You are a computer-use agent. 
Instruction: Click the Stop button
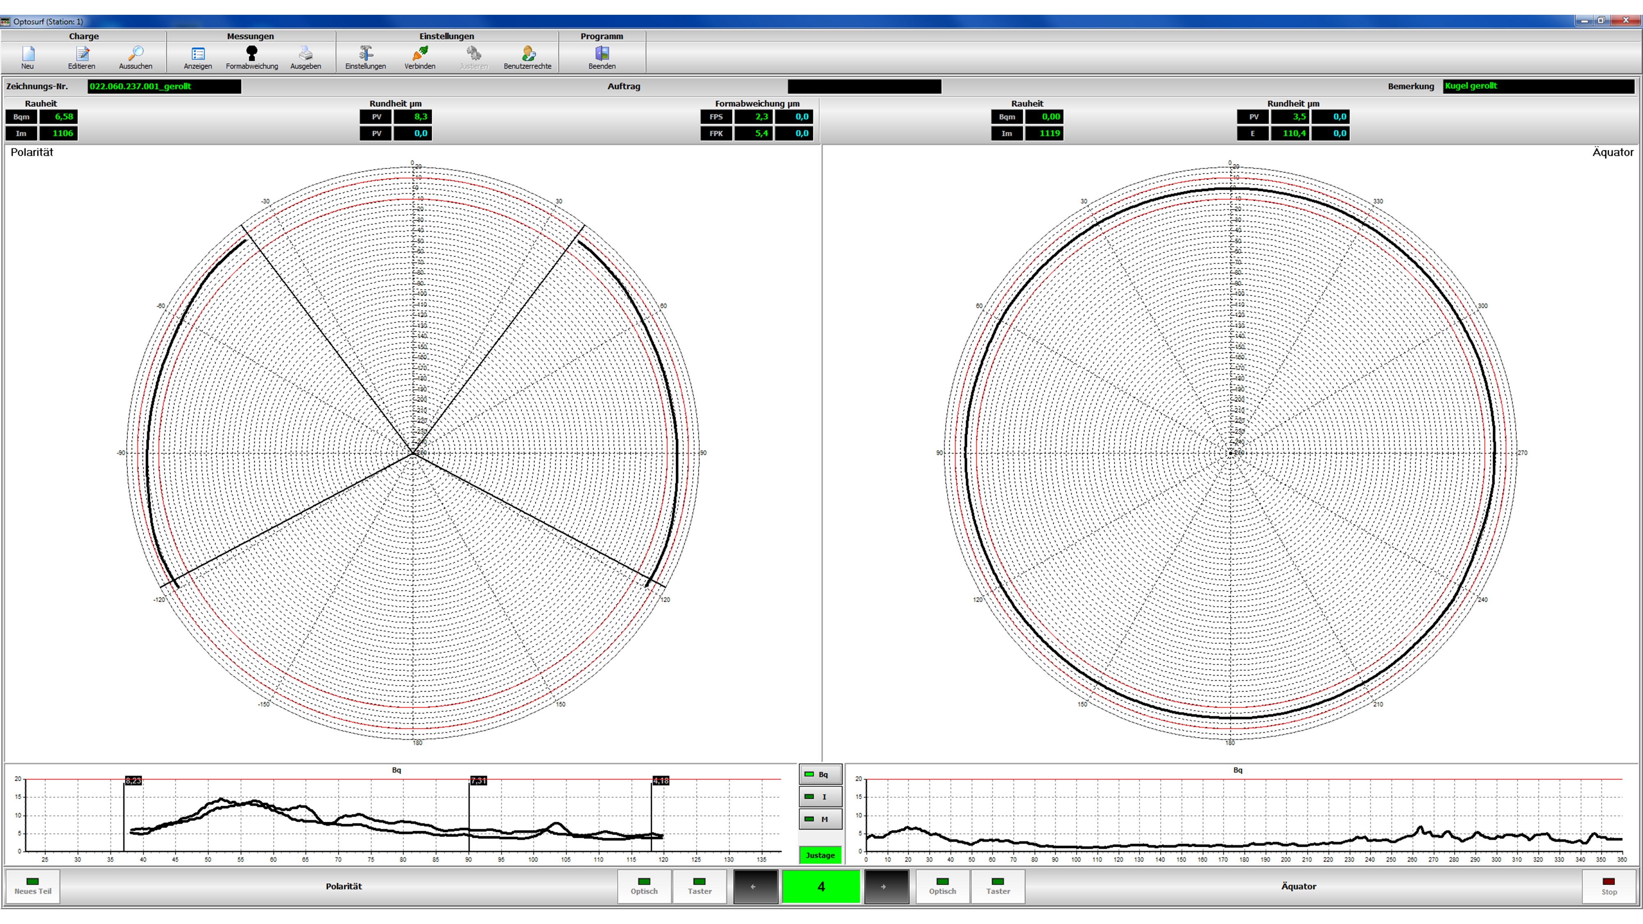[x=1609, y=886]
